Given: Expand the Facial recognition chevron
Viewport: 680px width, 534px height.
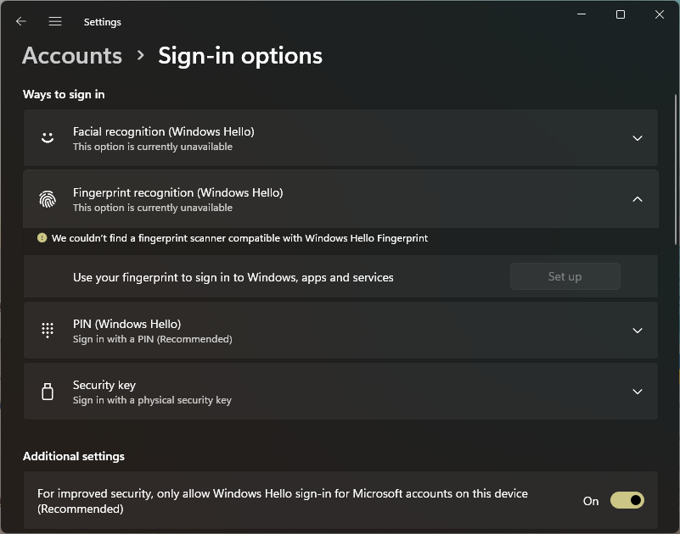Looking at the screenshot, I should coord(638,138).
